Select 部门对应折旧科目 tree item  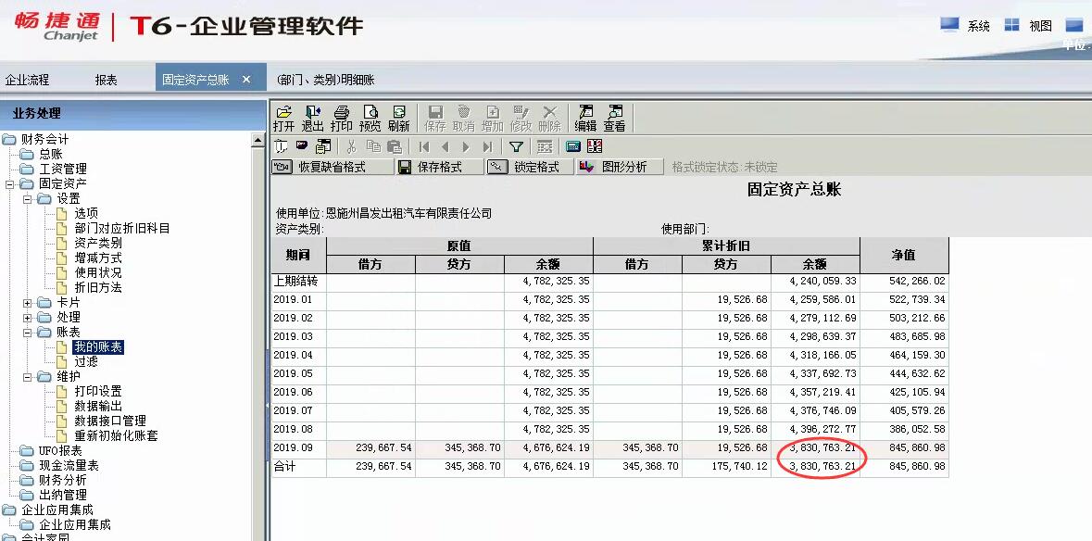tap(122, 229)
